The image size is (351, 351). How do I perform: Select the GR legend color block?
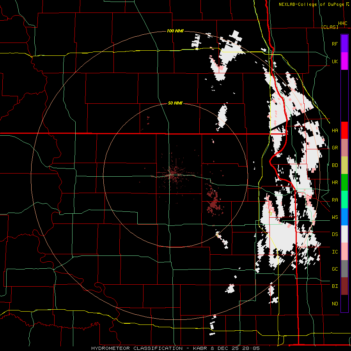click(x=344, y=148)
